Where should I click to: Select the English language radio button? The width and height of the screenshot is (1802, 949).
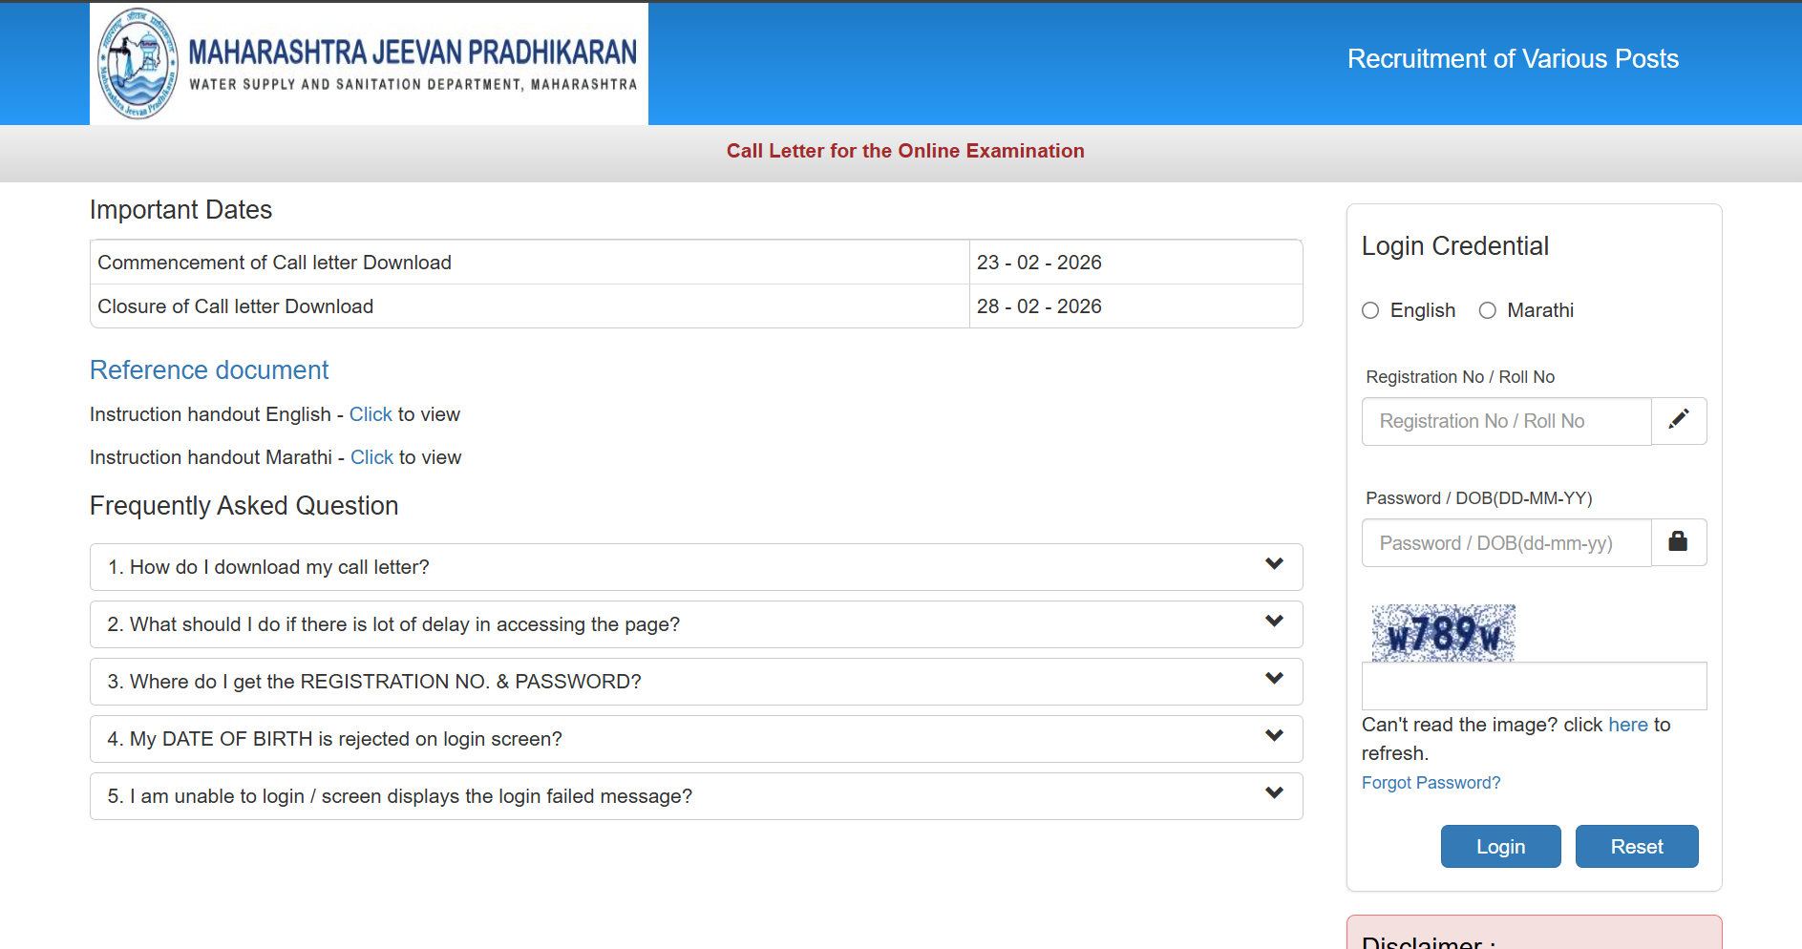[1370, 310]
